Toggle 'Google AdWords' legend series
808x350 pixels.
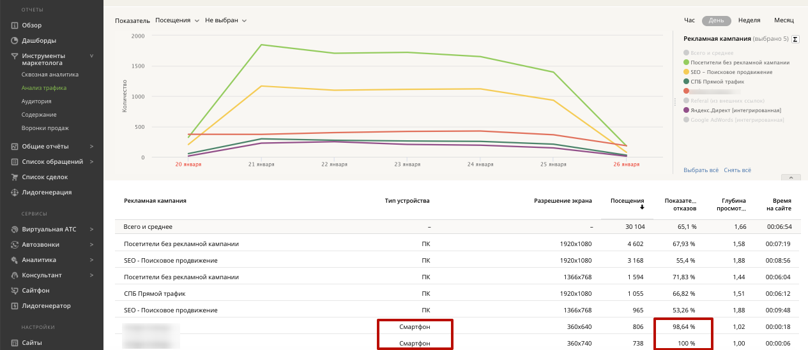tap(733, 120)
